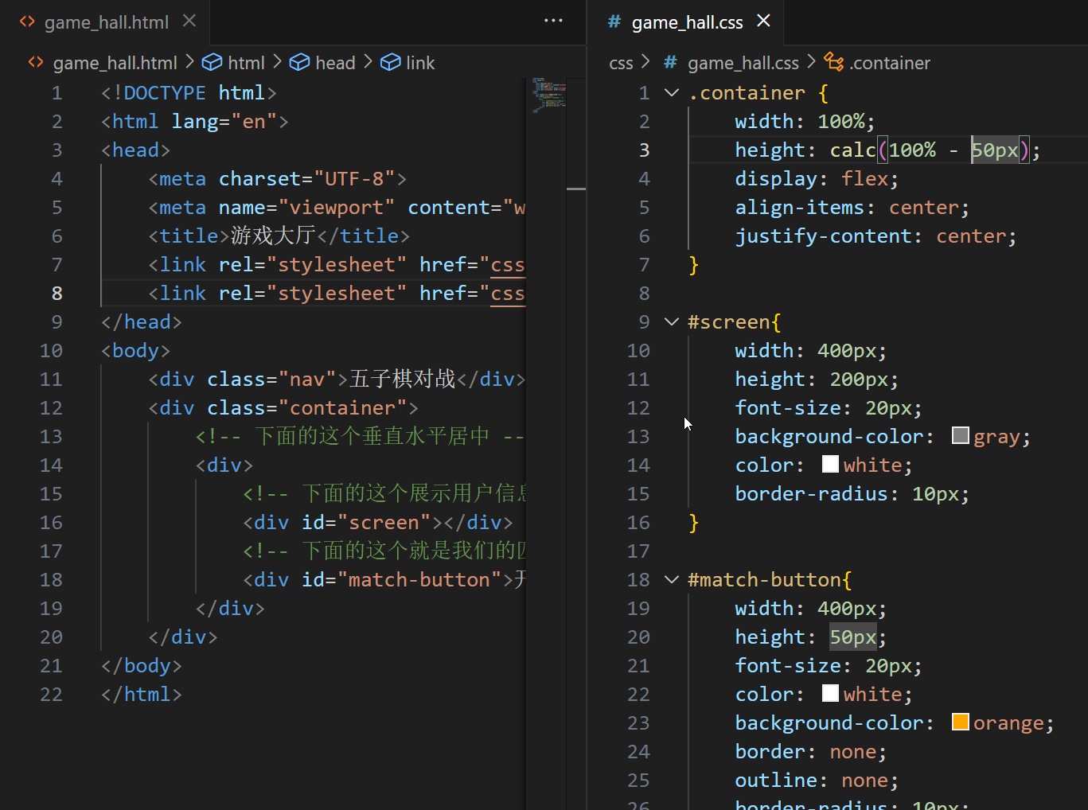Screen dimensions: 1088x810
Task: Close the game_hall.html tab
Action: (189, 21)
